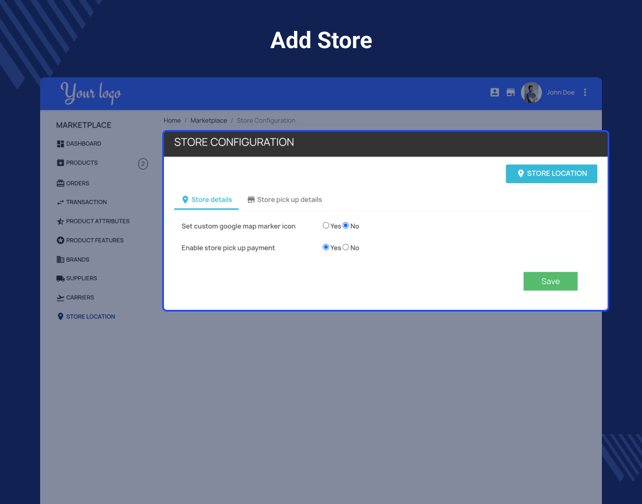Click 'Set custom google map marker icon' label

coord(238,226)
